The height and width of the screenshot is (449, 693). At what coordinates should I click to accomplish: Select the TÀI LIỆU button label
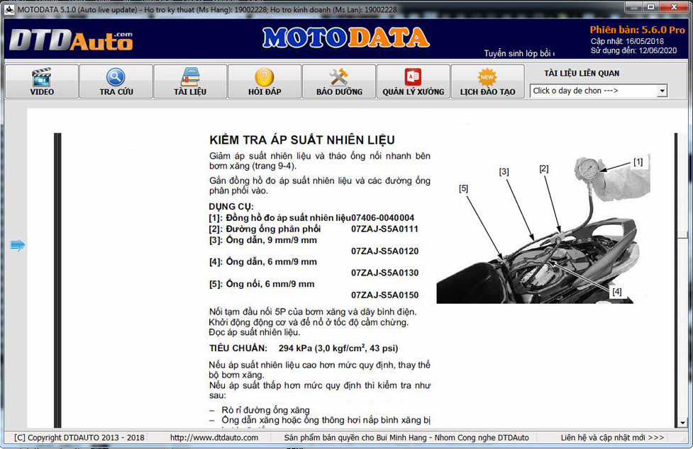(x=190, y=92)
